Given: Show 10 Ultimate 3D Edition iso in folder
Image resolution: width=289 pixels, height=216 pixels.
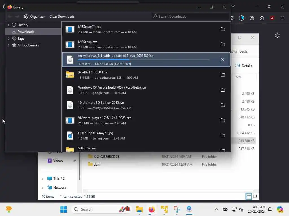Looking at the screenshot, I should [223, 105].
